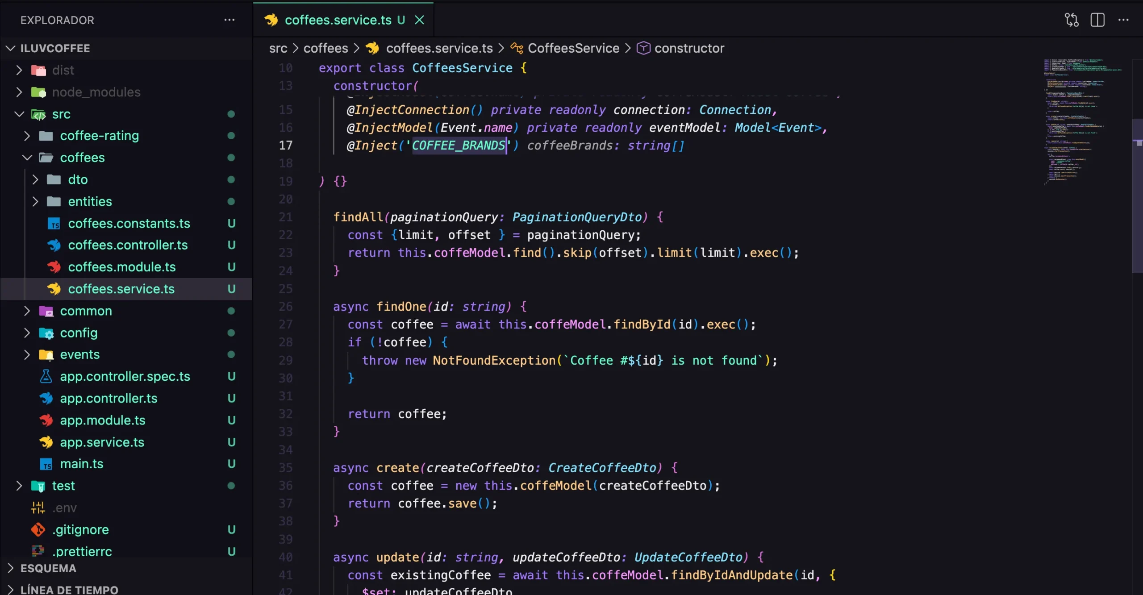Image resolution: width=1143 pixels, height=595 pixels.
Task: Click CoffeesService in the breadcrumb
Action: coord(573,48)
